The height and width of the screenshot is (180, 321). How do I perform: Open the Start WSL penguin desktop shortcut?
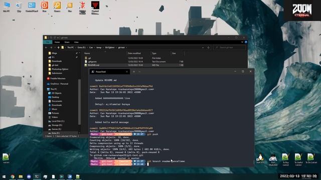[x=260, y=158]
